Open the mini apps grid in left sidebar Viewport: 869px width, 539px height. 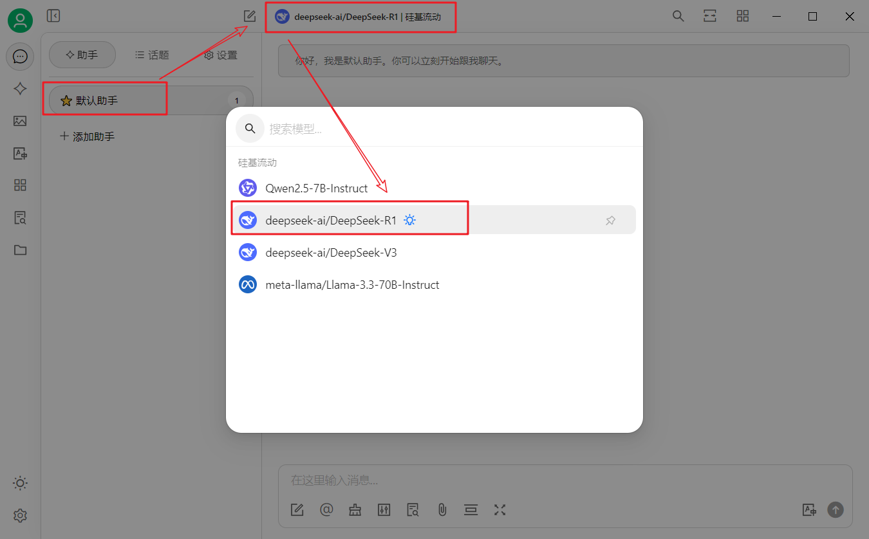pos(20,185)
